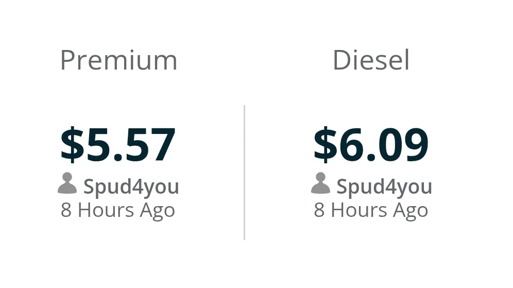
Task: Open Spud4you profile under Diesel
Action: coord(384,187)
